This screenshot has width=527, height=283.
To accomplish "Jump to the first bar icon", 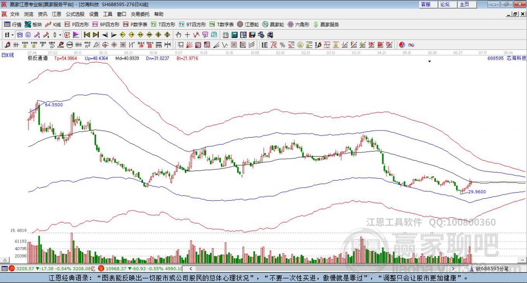I will coord(86,35).
